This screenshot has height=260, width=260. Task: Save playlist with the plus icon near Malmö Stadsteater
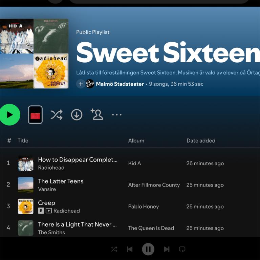81,84
